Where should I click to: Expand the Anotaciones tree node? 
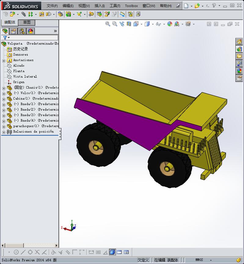pyautogui.click(x=4, y=61)
